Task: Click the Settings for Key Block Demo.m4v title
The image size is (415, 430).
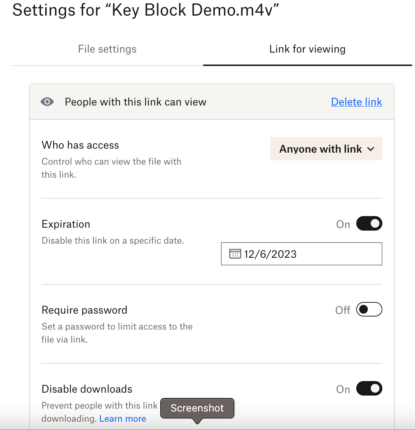Action: [x=145, y=10]
